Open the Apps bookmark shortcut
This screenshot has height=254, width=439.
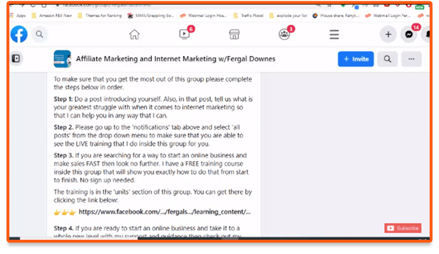(x=18, y=16)
